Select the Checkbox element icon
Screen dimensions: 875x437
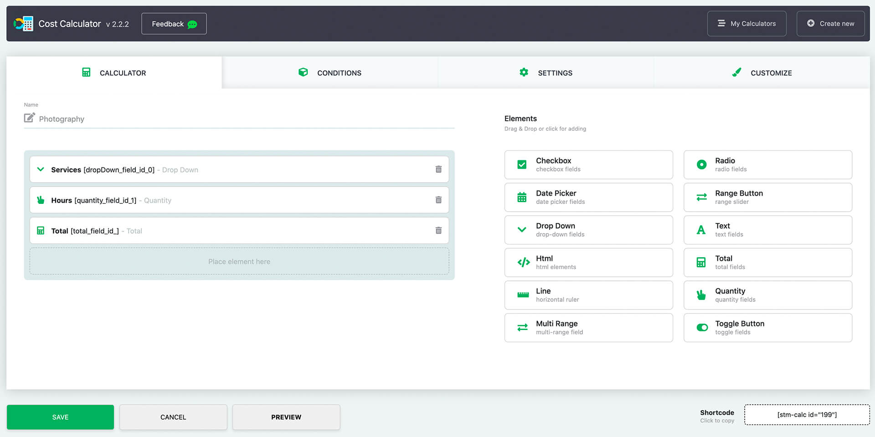[x=522, y=164]
